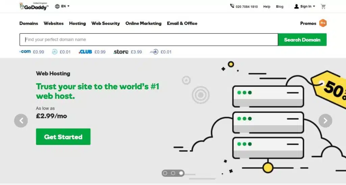Screen dimensions: 346x185
Task: Click the Sign In user icon
Action: click(296, 6)
